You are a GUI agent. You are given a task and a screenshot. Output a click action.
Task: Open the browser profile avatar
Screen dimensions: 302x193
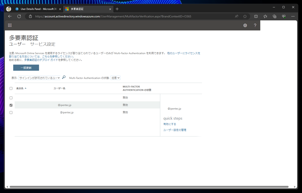click(x=8, y=9)
